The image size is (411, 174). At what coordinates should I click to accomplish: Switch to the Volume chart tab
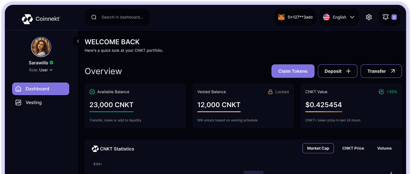[384, 148]
